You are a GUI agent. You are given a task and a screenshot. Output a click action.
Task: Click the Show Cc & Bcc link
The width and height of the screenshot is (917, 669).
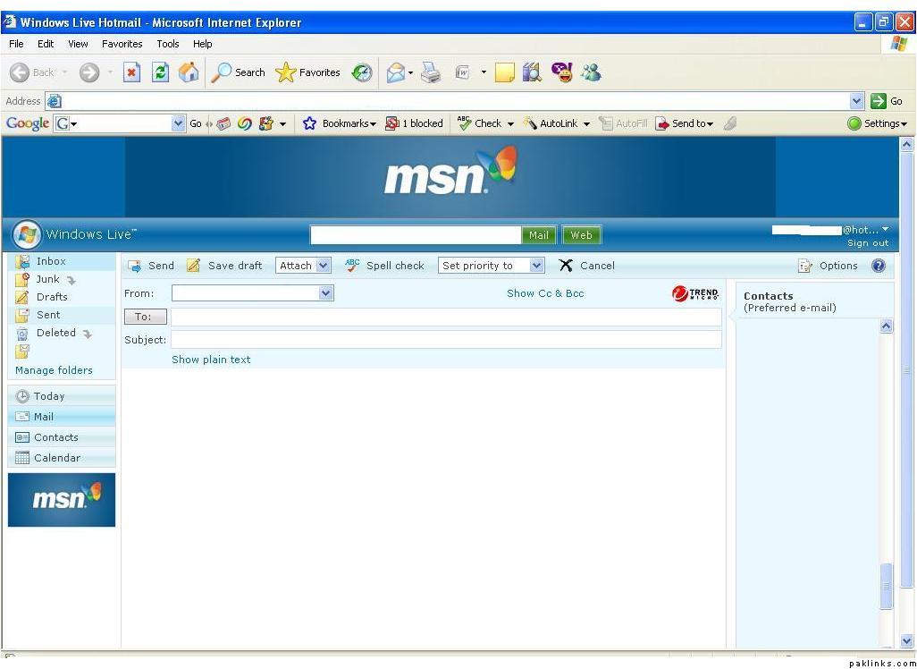[545, 293]
